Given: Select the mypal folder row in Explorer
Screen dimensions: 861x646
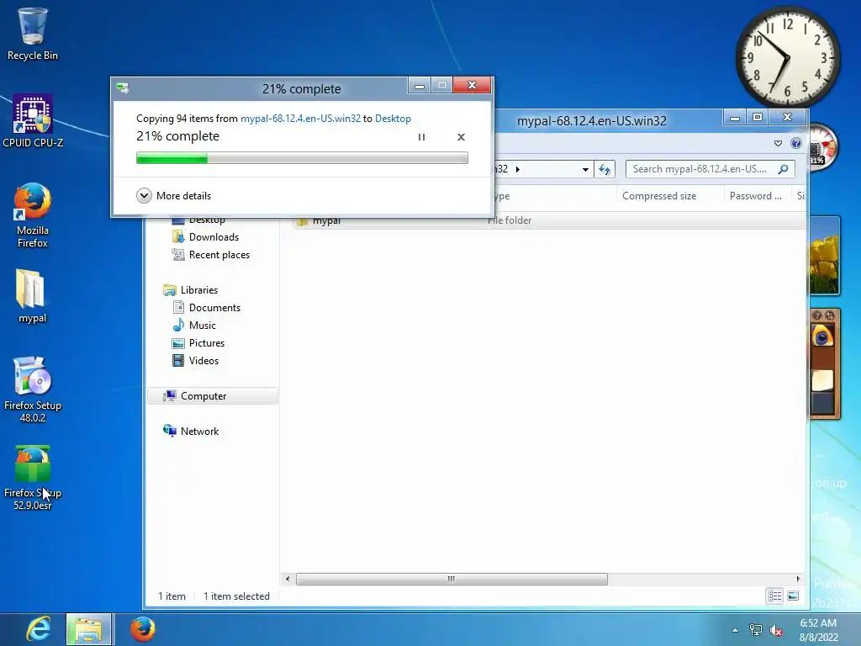Looking at the screenshot, I should click(547, 220).
